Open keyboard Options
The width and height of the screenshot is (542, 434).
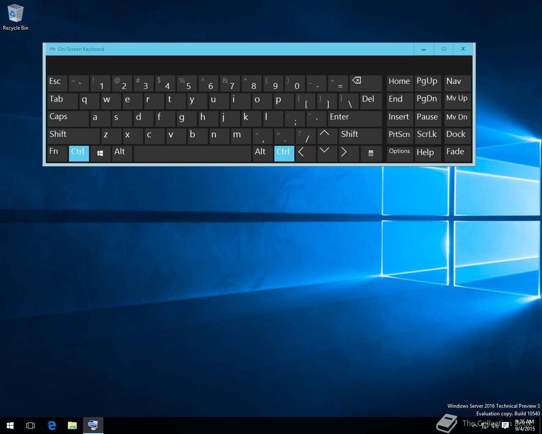400,153
